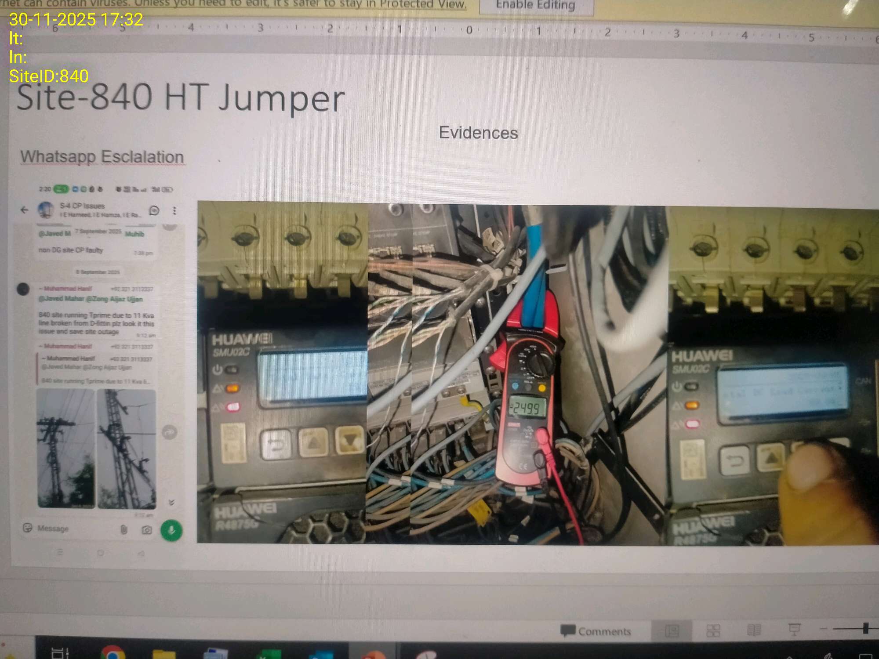This screenshot has width=879, height=659.
Task: Click the Evidences text label
Action: pyautogui.click(x=478, y=133)
